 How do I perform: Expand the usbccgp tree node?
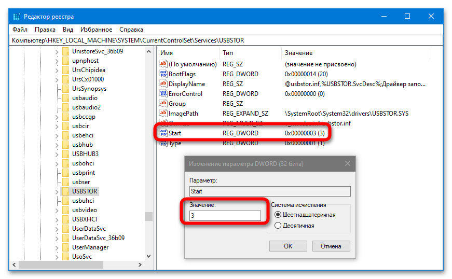point(57,117)
